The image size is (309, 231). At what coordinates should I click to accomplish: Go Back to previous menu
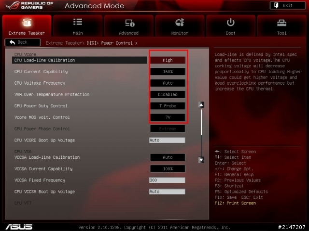(23, 42)
